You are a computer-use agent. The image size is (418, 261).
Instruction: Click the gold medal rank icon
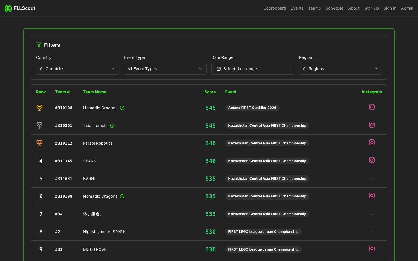[39, 108]
